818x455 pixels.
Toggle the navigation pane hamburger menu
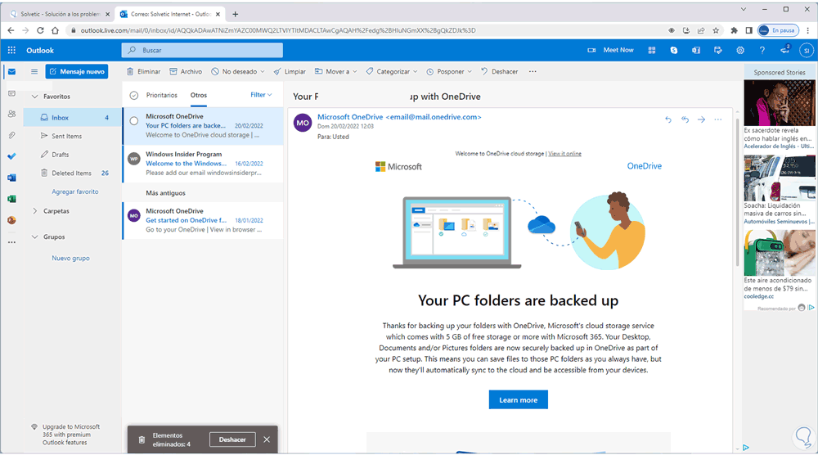click(x=34, y=71)
